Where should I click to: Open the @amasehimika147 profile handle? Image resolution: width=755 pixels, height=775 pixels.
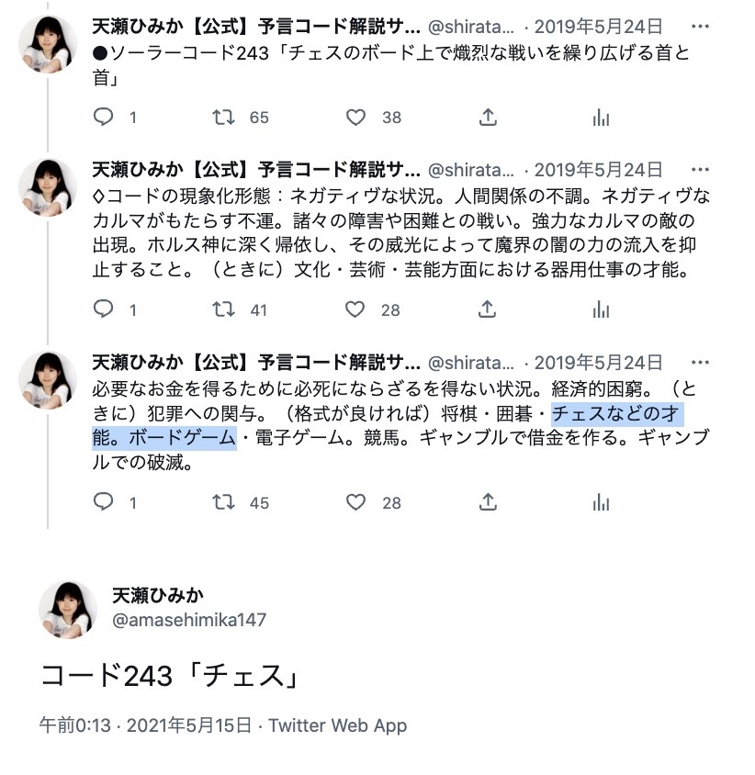[189, 619]
